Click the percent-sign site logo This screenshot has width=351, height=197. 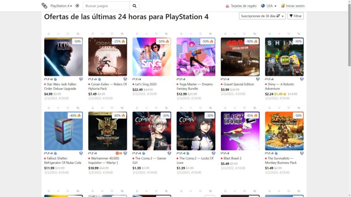pyautogui.click(x=44, y=6)
